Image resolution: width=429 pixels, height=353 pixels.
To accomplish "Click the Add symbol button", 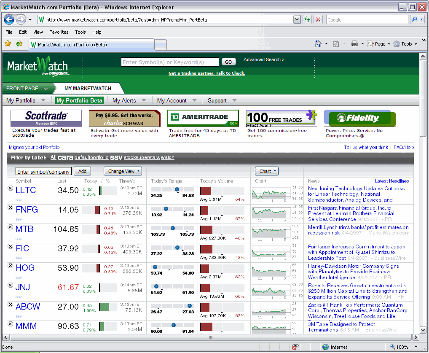I will coord(82,171).
